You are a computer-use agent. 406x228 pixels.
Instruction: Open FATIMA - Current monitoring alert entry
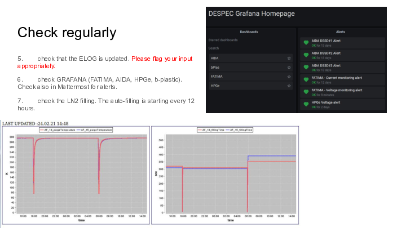point(342,80)
